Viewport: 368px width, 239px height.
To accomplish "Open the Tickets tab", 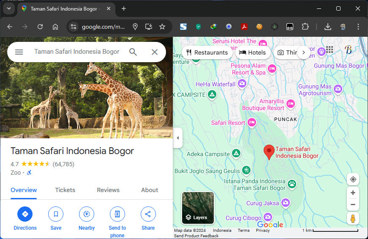I will click(65, 190).
